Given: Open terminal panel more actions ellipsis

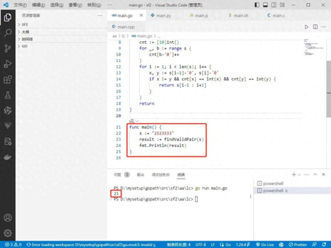Looking at the screenshot, I should coord(307,175).
